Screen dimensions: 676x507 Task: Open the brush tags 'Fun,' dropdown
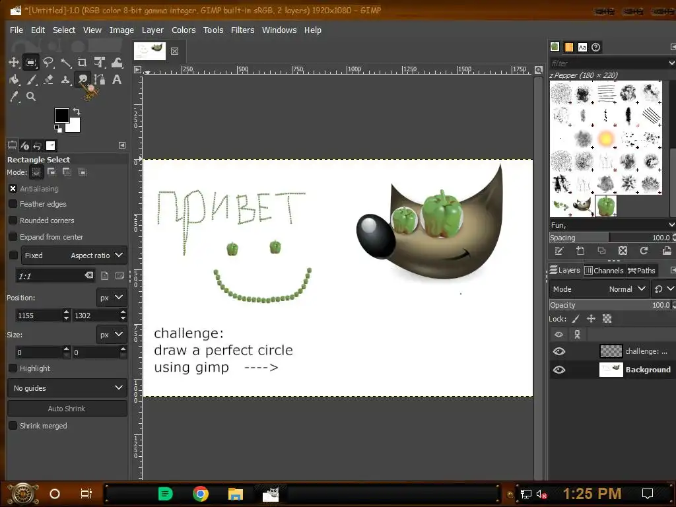671,224
